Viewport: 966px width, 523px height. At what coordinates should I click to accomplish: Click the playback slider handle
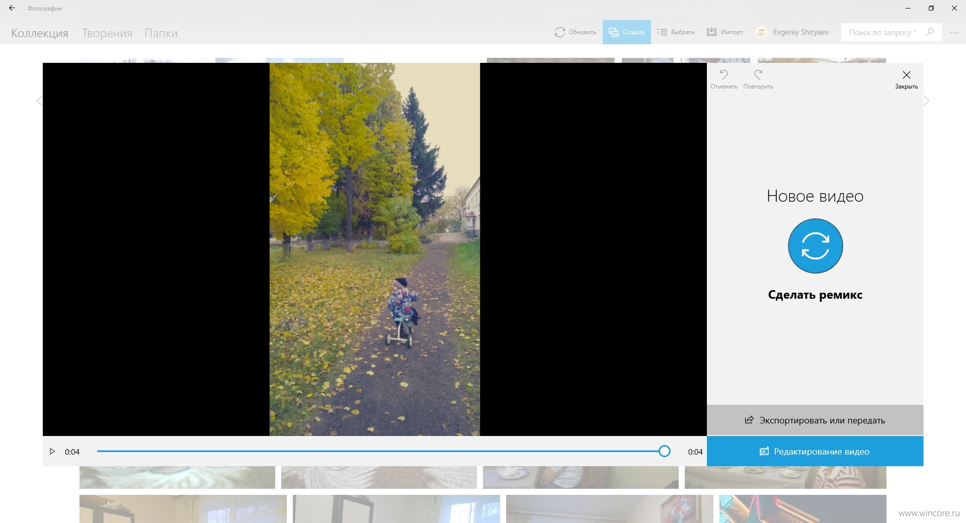665,451
